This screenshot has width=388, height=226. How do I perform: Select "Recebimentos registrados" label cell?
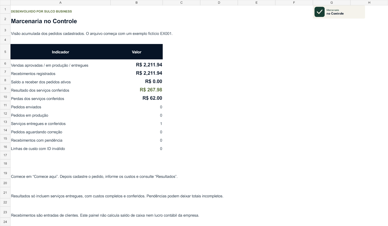[x=60, y=72]
